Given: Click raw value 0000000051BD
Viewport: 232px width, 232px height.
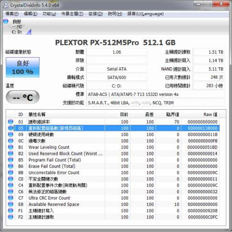Looking at the screenshot, I should [202, 147].
